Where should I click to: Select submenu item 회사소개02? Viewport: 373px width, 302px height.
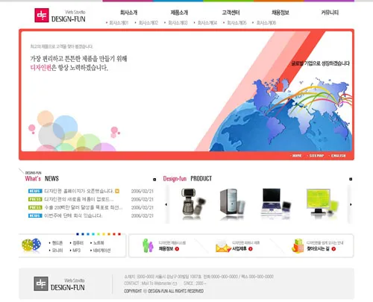148,23
